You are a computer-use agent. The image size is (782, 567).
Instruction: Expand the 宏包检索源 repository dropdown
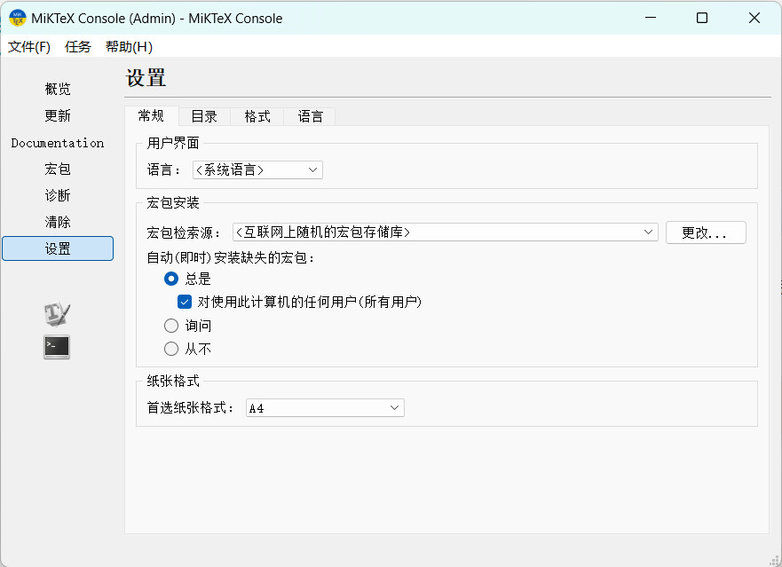(x=446, y=232)
